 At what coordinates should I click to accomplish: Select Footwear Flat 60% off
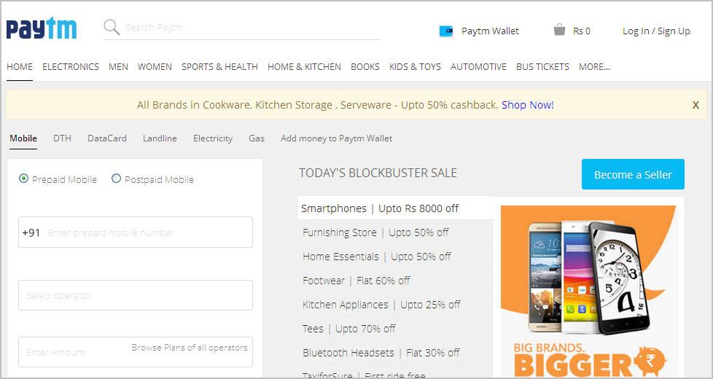(x=394, y=281)
